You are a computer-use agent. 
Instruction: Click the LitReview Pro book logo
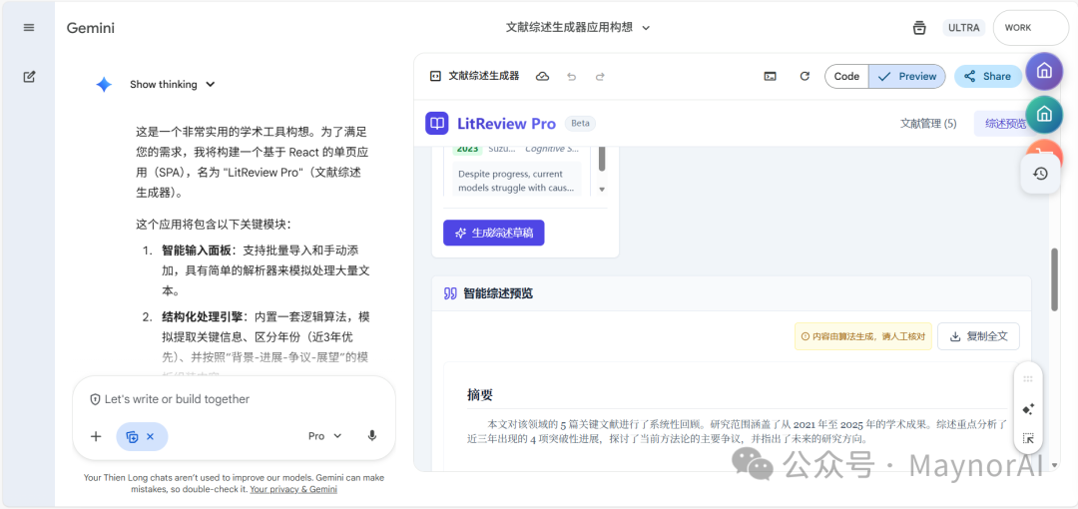tap(436, 124)
